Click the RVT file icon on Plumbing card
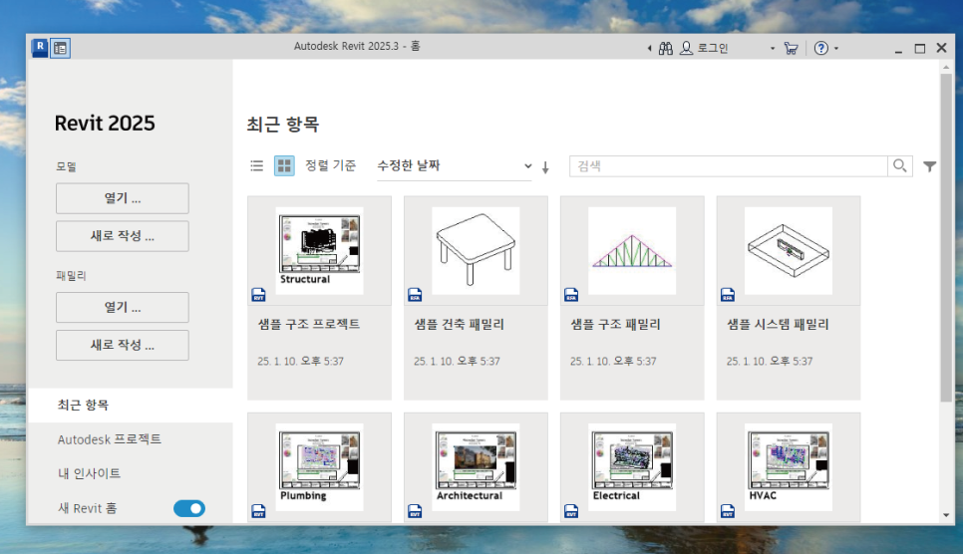 tap(258, 511)
